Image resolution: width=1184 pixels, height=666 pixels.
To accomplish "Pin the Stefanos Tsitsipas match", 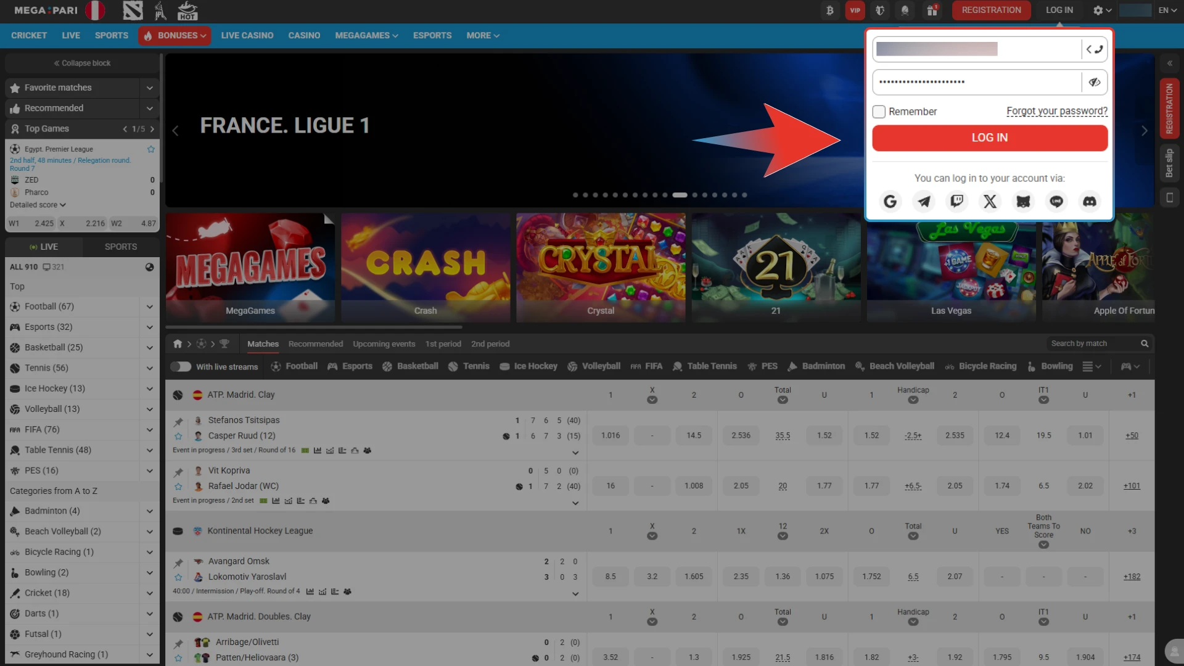I will click(178, 422).
